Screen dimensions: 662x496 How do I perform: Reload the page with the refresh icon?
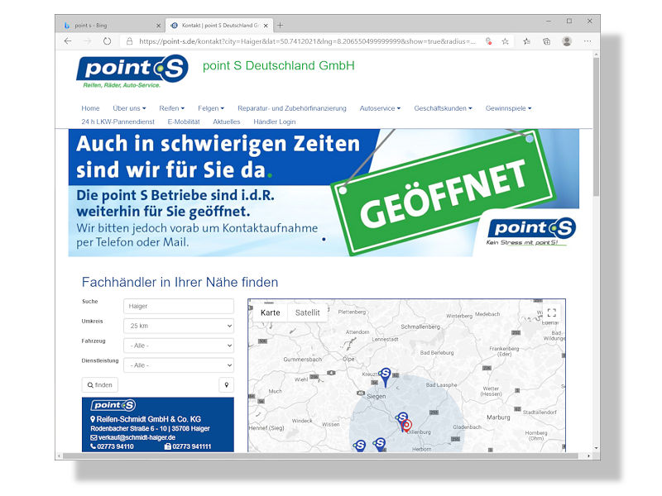point(108,41)
